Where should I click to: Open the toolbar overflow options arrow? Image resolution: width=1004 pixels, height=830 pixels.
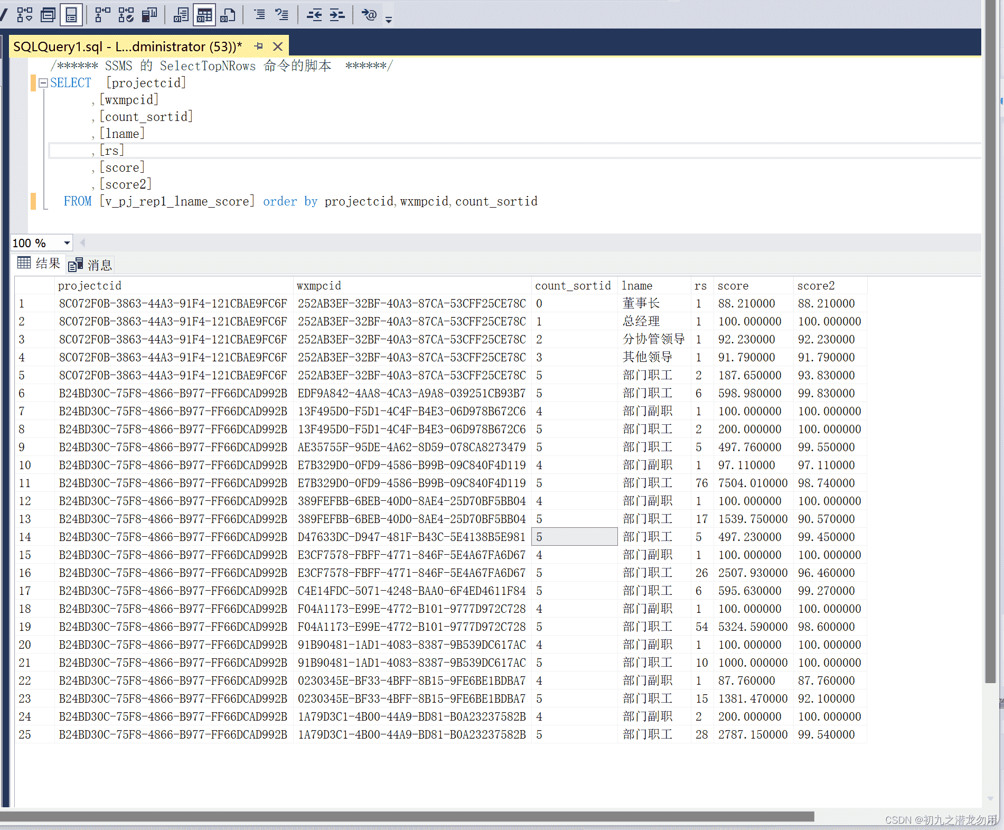[389, 20]
